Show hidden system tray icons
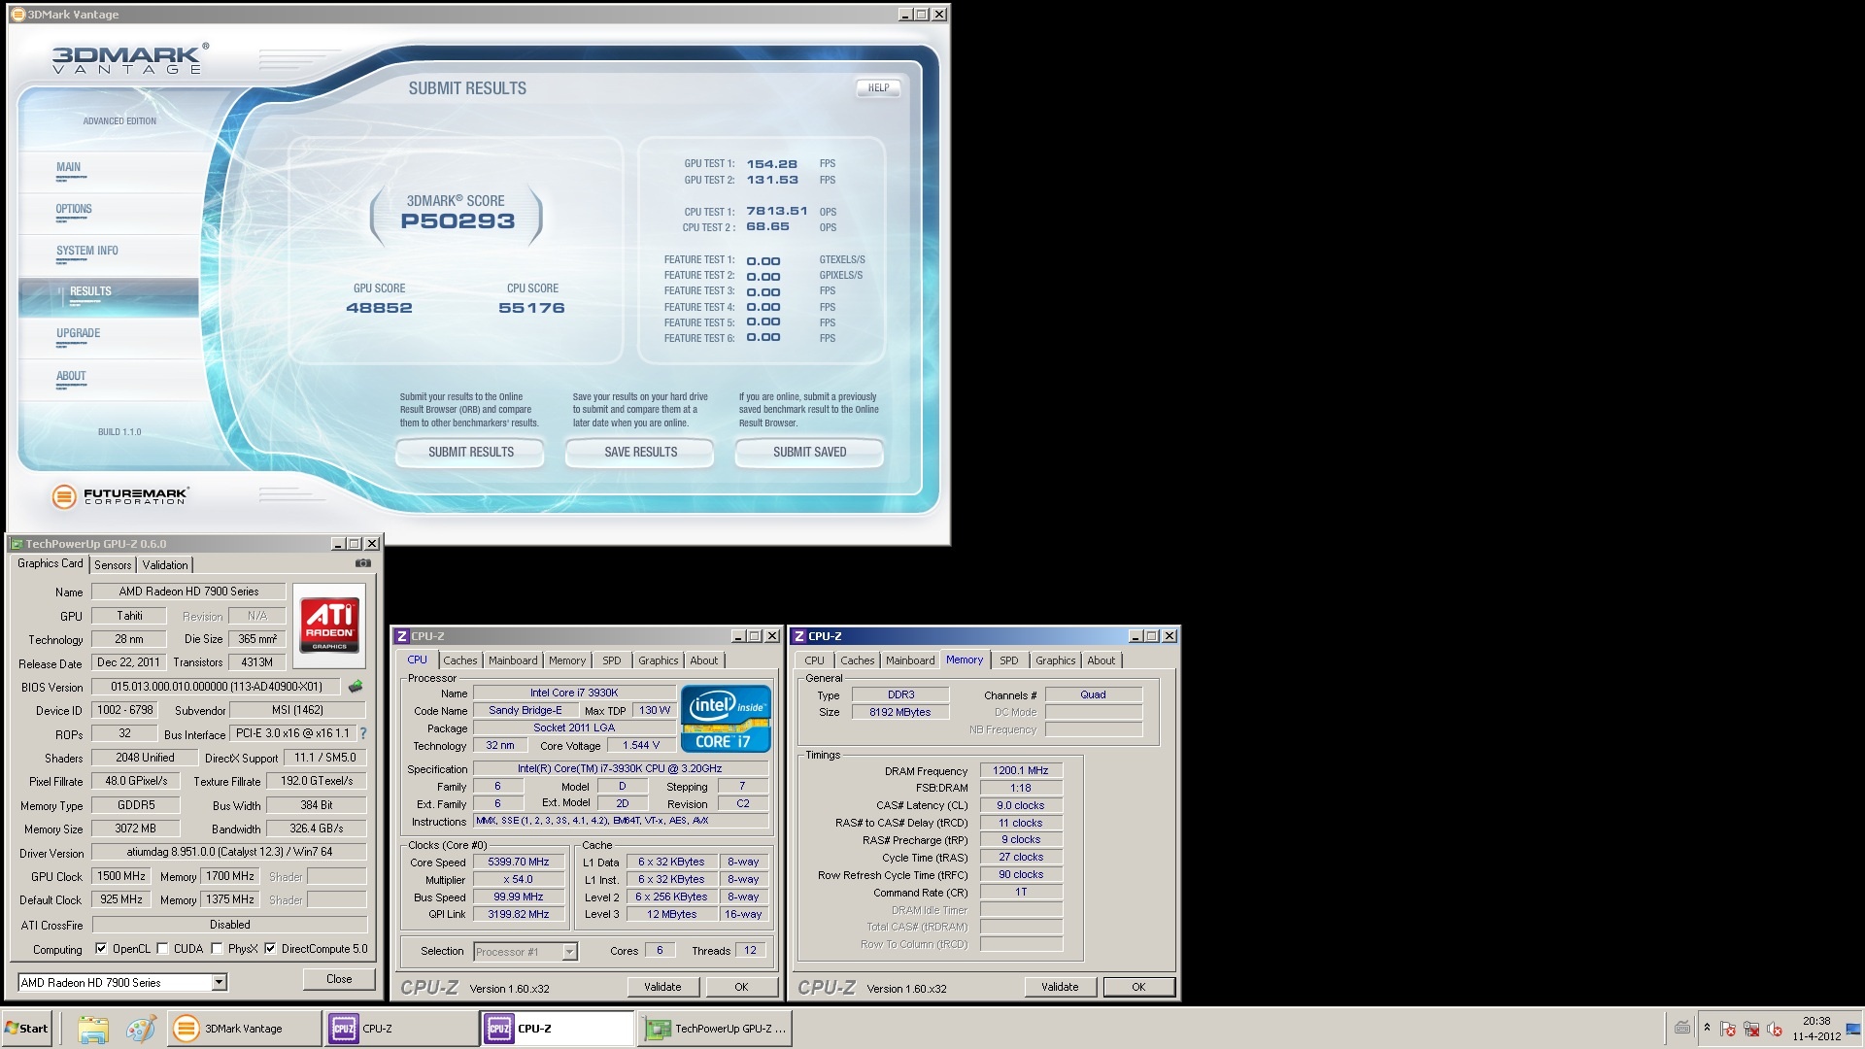The height and width of the screenshot is (1049, 1865). pos(1707,1028)
